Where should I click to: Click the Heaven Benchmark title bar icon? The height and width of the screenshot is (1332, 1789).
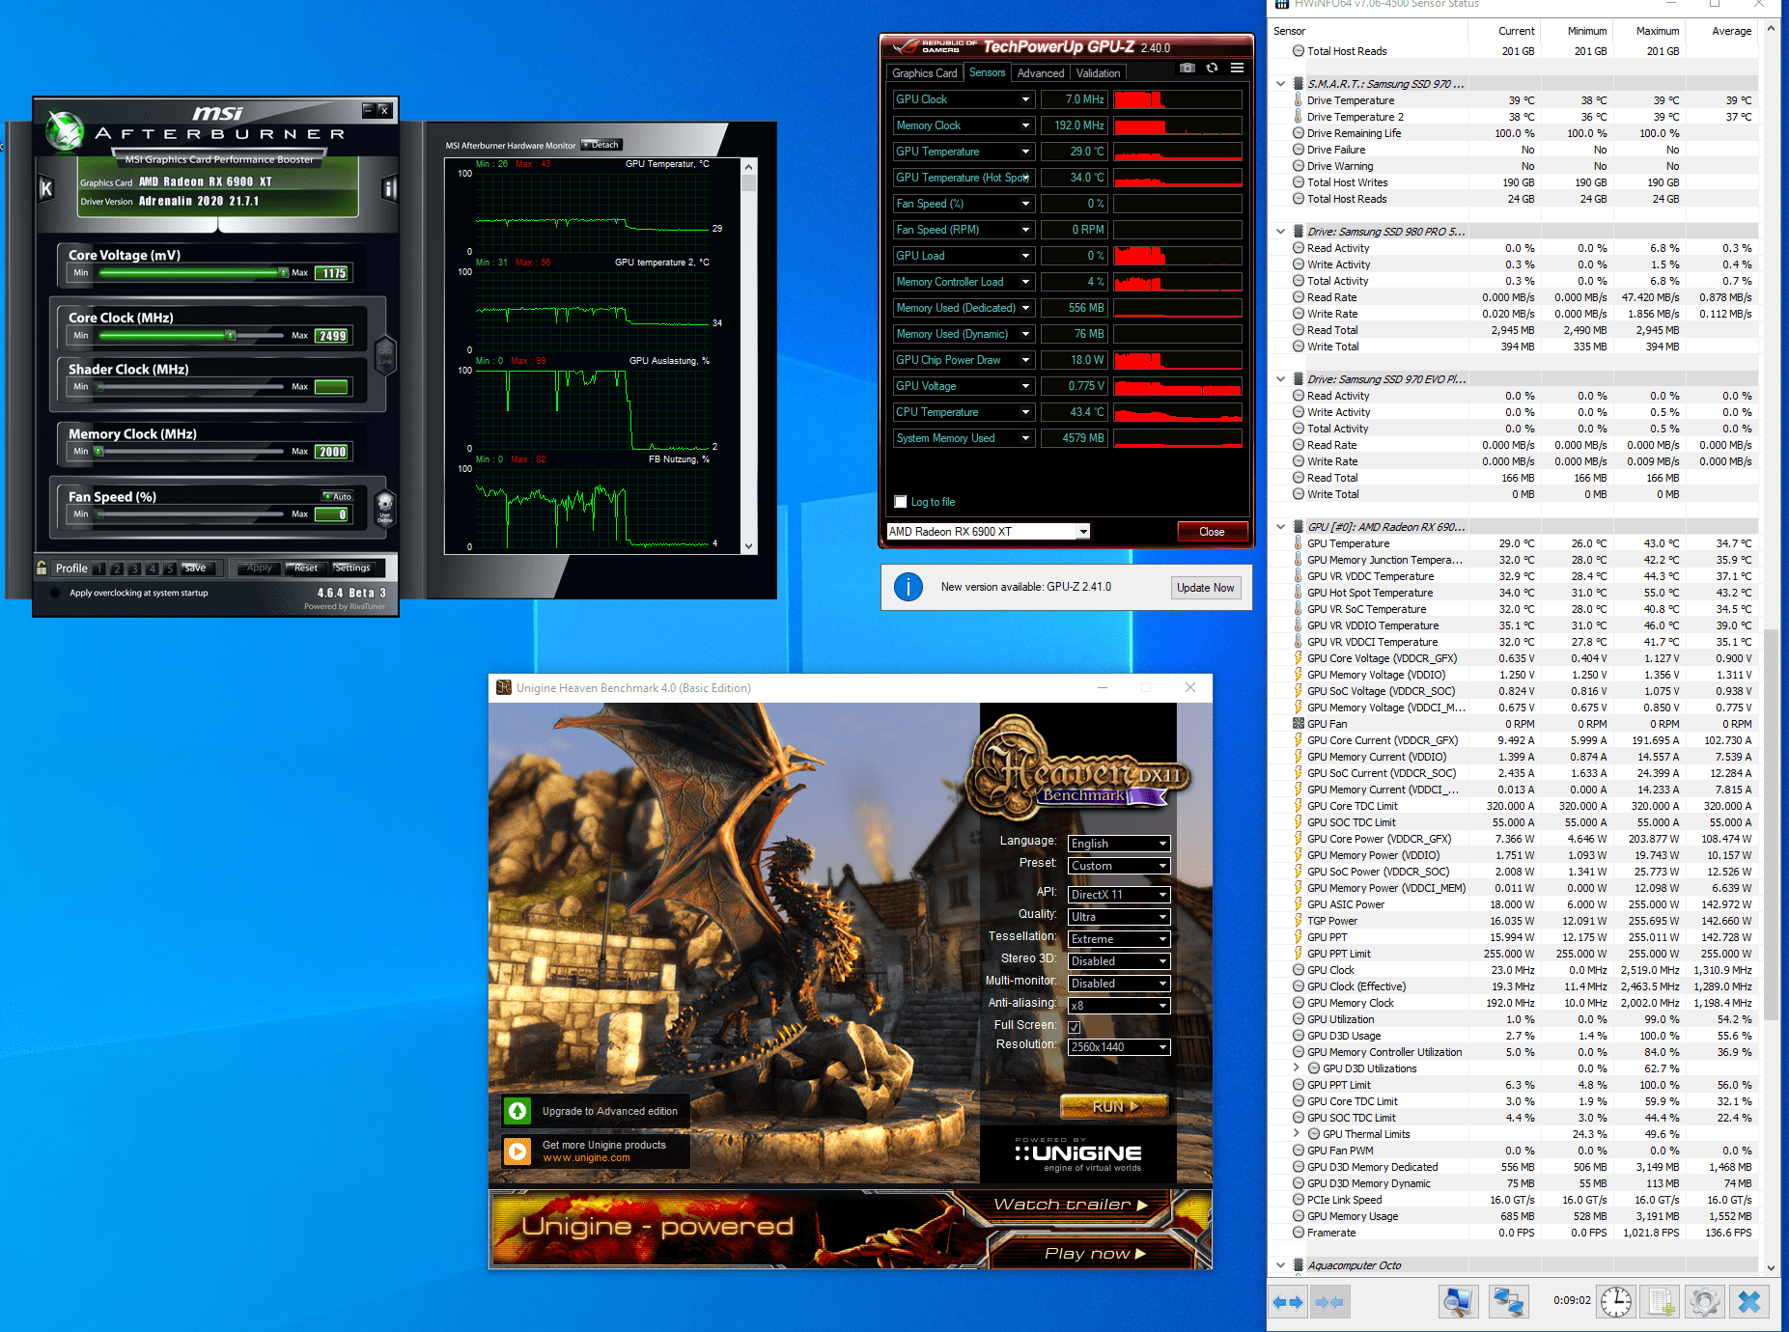[503, 687]
